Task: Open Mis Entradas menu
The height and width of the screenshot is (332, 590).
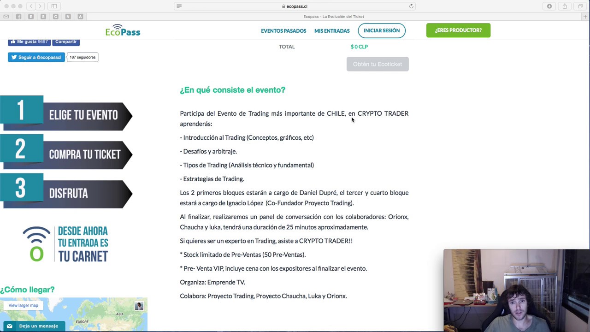Action: point(332,31)
